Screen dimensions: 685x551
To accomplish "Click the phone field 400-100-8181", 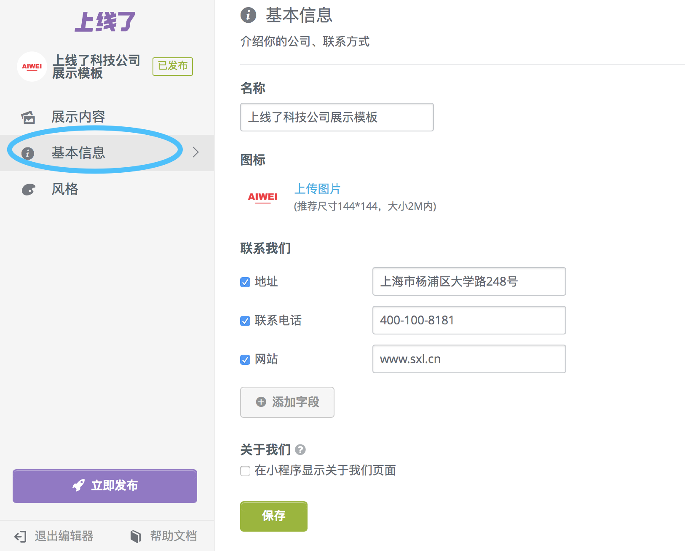I will pos(469,320).
